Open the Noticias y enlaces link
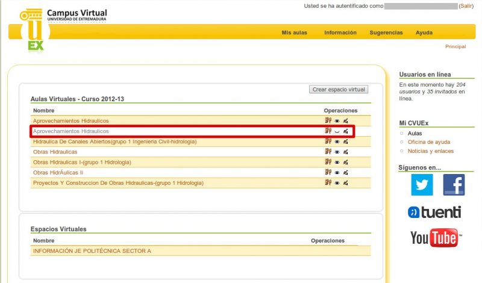Viewport: 482px width, 283px height. coord(431,151)
